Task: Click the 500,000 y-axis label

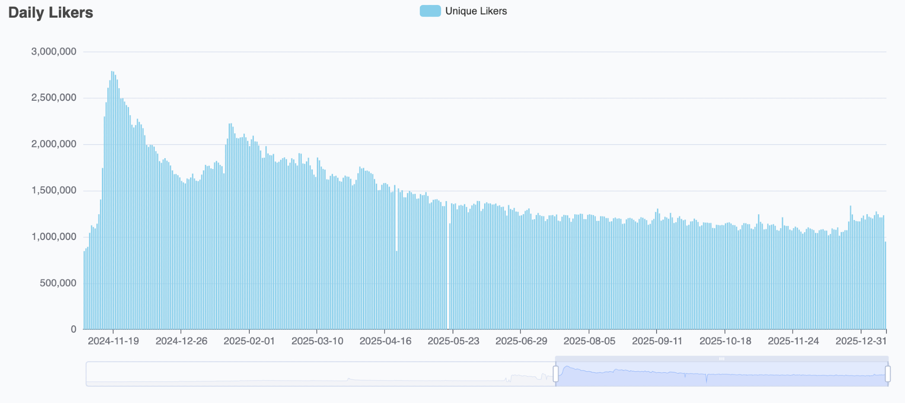Action: click(x=58, y=283)
